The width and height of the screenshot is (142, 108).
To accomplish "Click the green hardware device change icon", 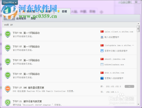I will 8,102.
